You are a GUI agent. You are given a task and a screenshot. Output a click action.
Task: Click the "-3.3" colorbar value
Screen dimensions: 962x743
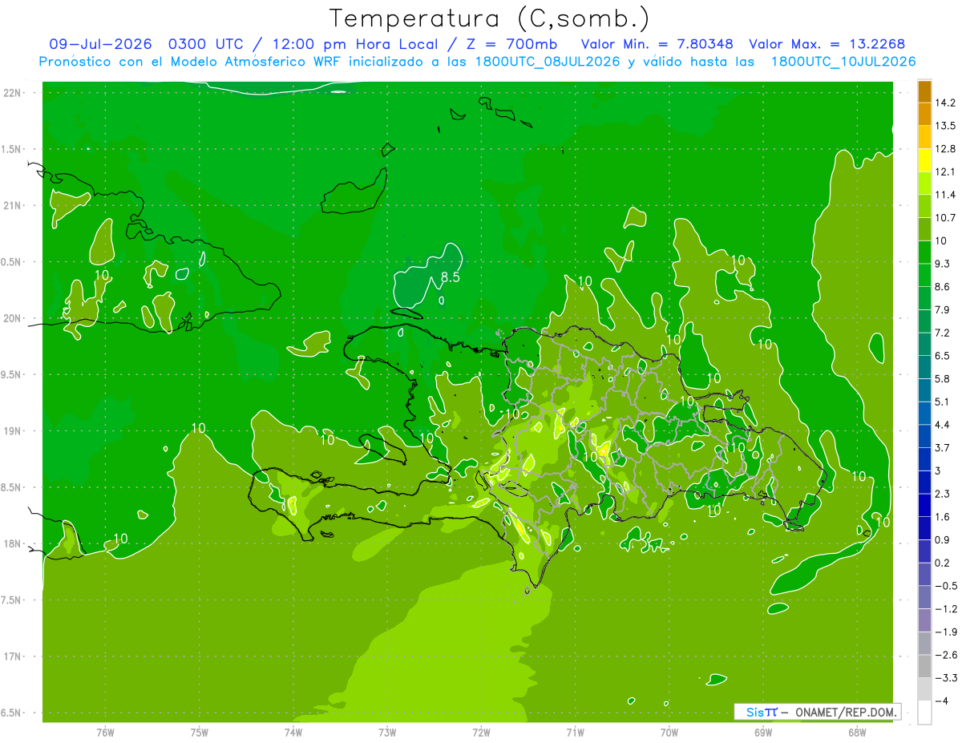[x=945, y=677]
